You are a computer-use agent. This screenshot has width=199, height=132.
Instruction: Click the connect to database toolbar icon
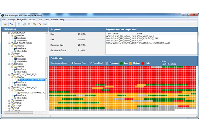coord(5,24)
